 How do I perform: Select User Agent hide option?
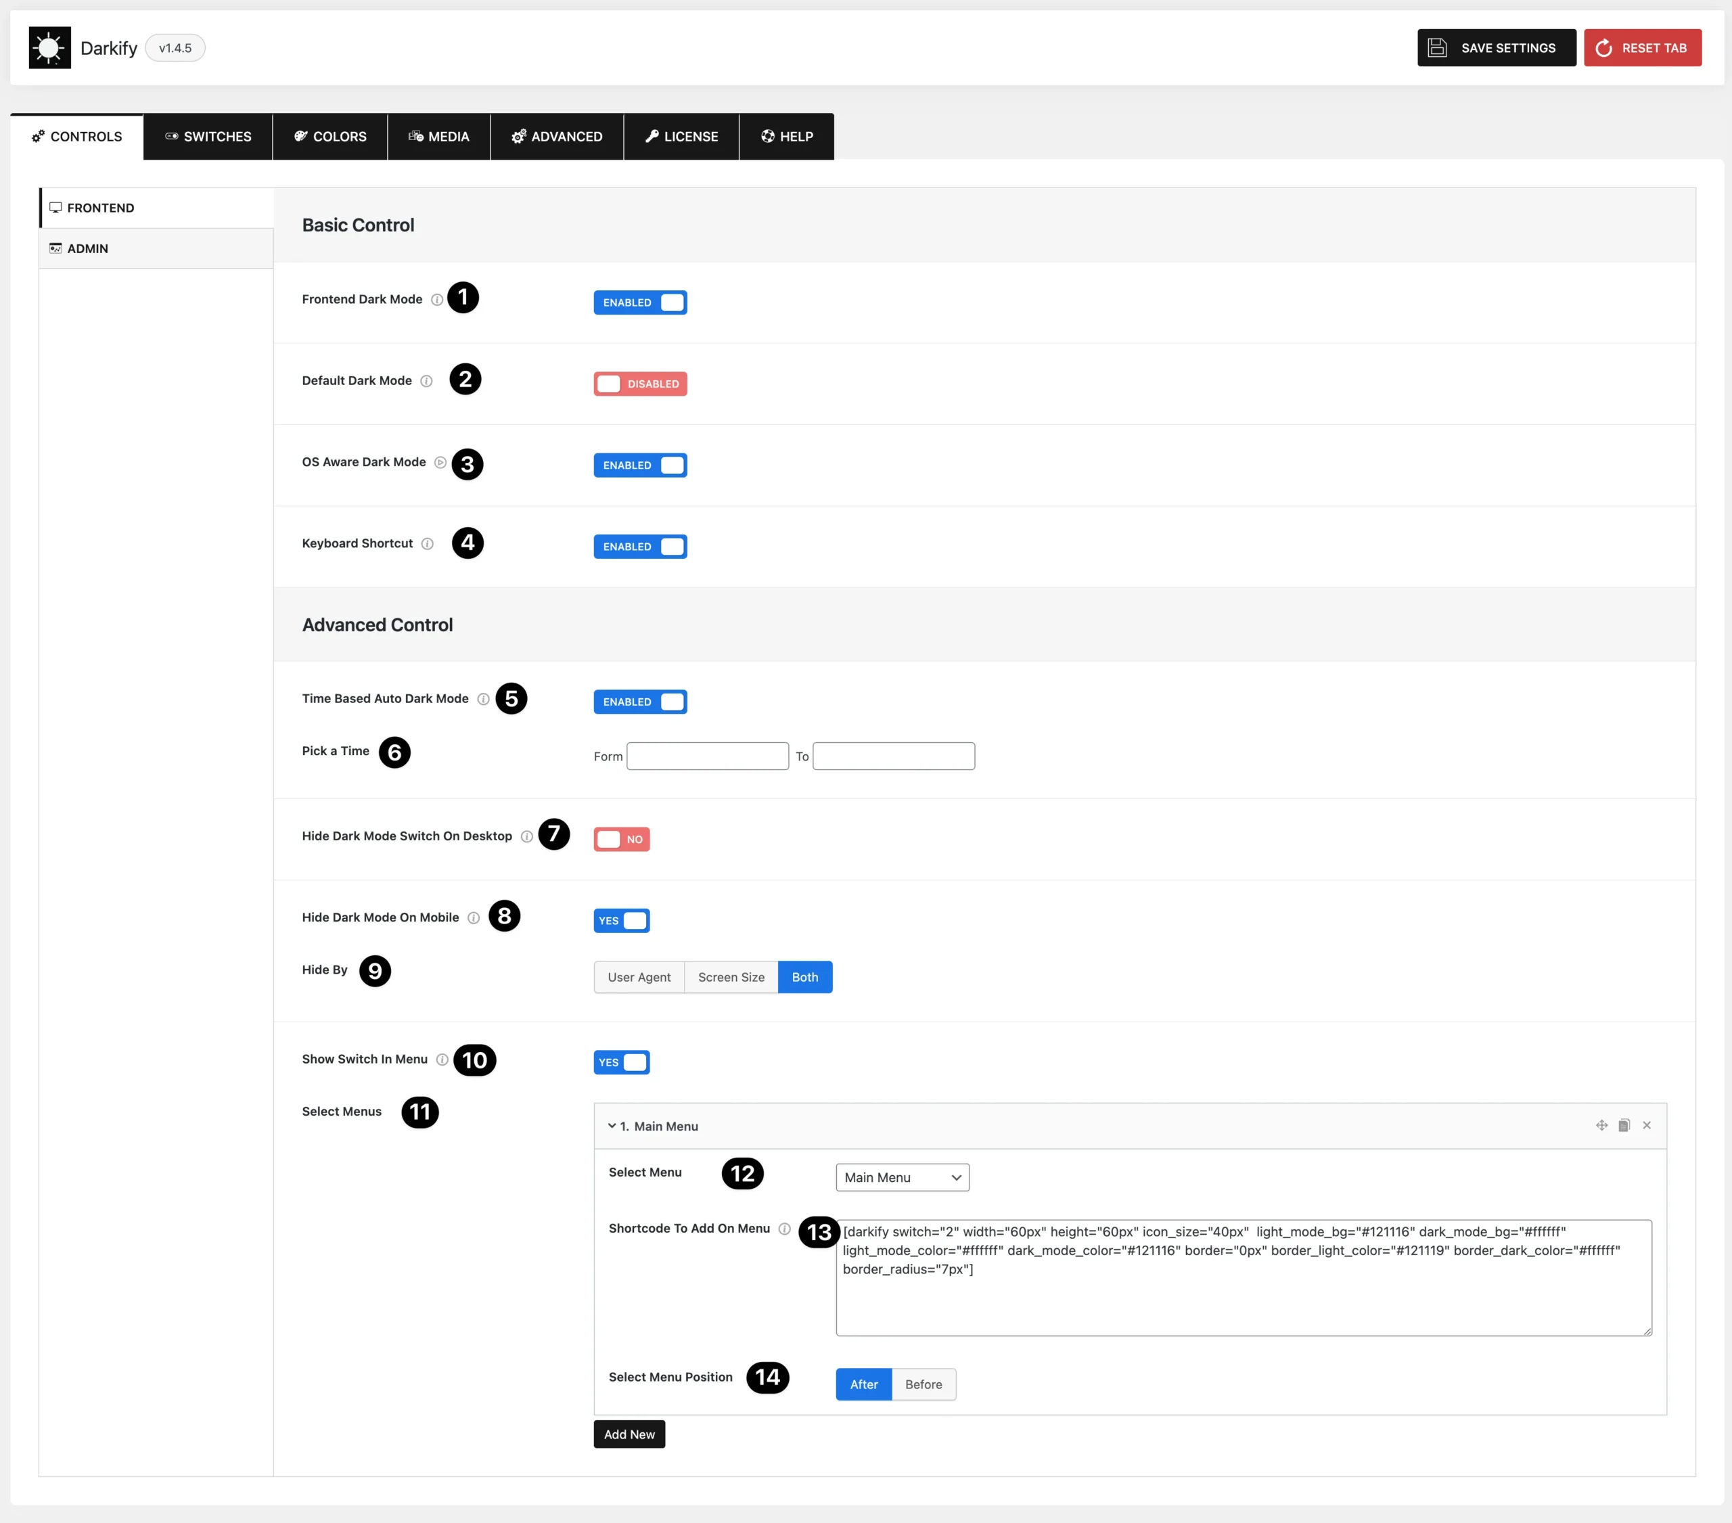tap(639, 977)
